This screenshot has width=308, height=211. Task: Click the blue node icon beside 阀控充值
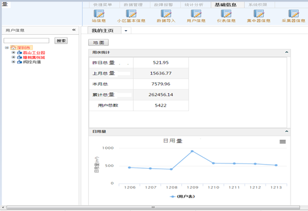[19, 62]
